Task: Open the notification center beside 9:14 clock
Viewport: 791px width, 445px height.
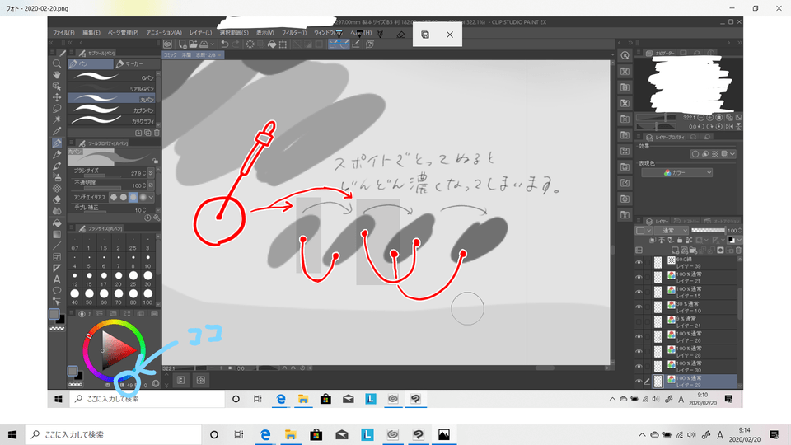Action: (775, 434)
